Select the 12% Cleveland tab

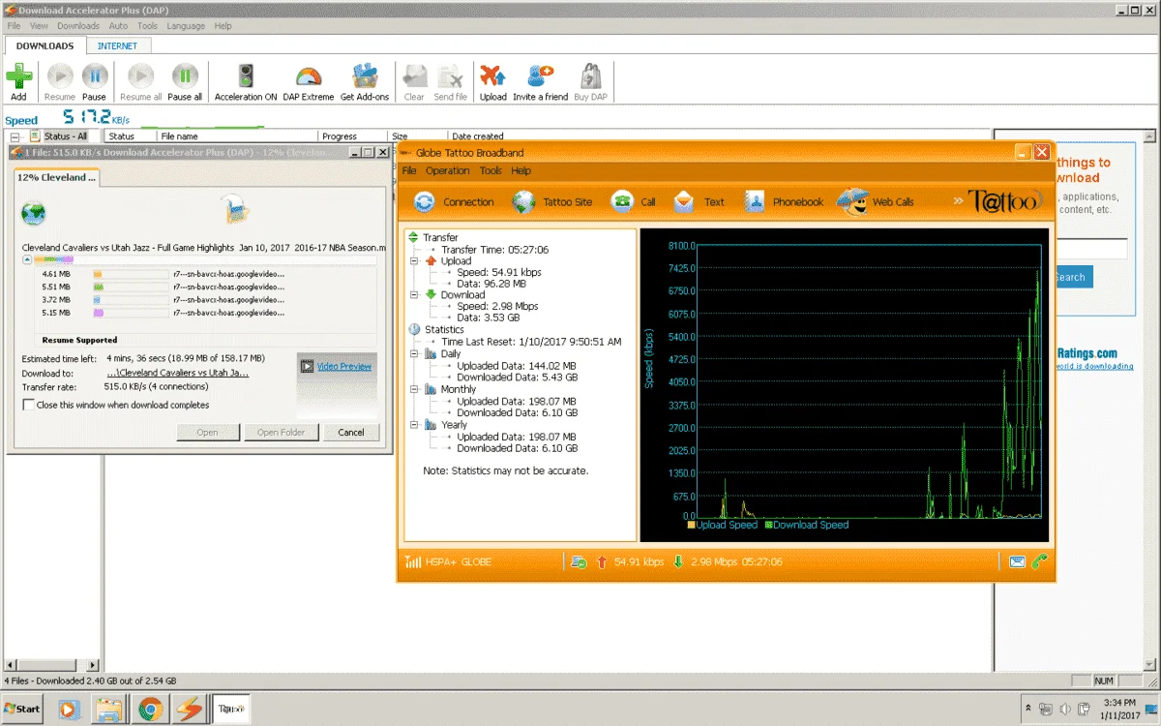coord(56,177)
